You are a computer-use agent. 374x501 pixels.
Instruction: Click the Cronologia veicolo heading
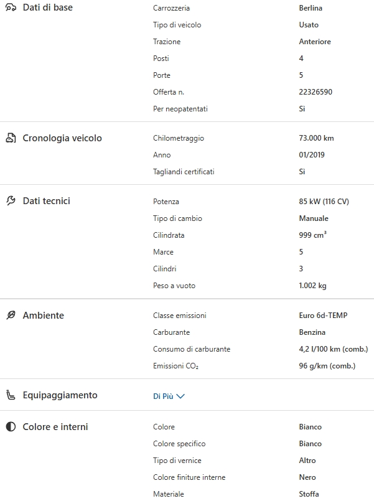[62, 138]
